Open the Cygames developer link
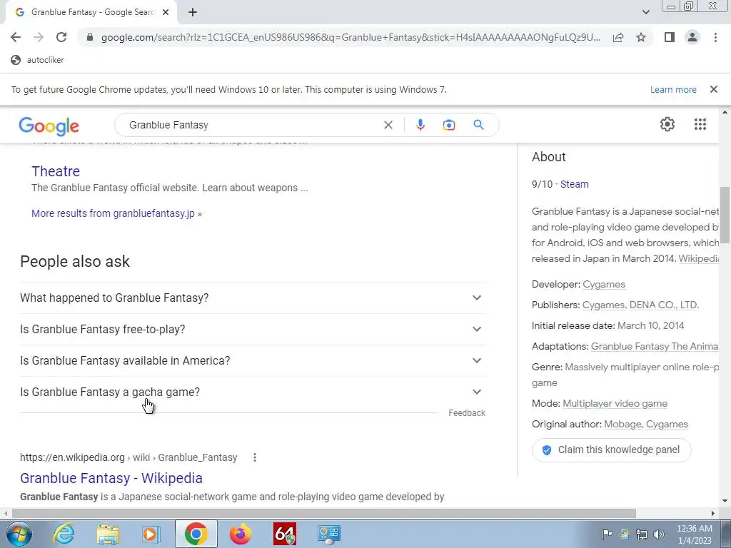 click(604, 284)
